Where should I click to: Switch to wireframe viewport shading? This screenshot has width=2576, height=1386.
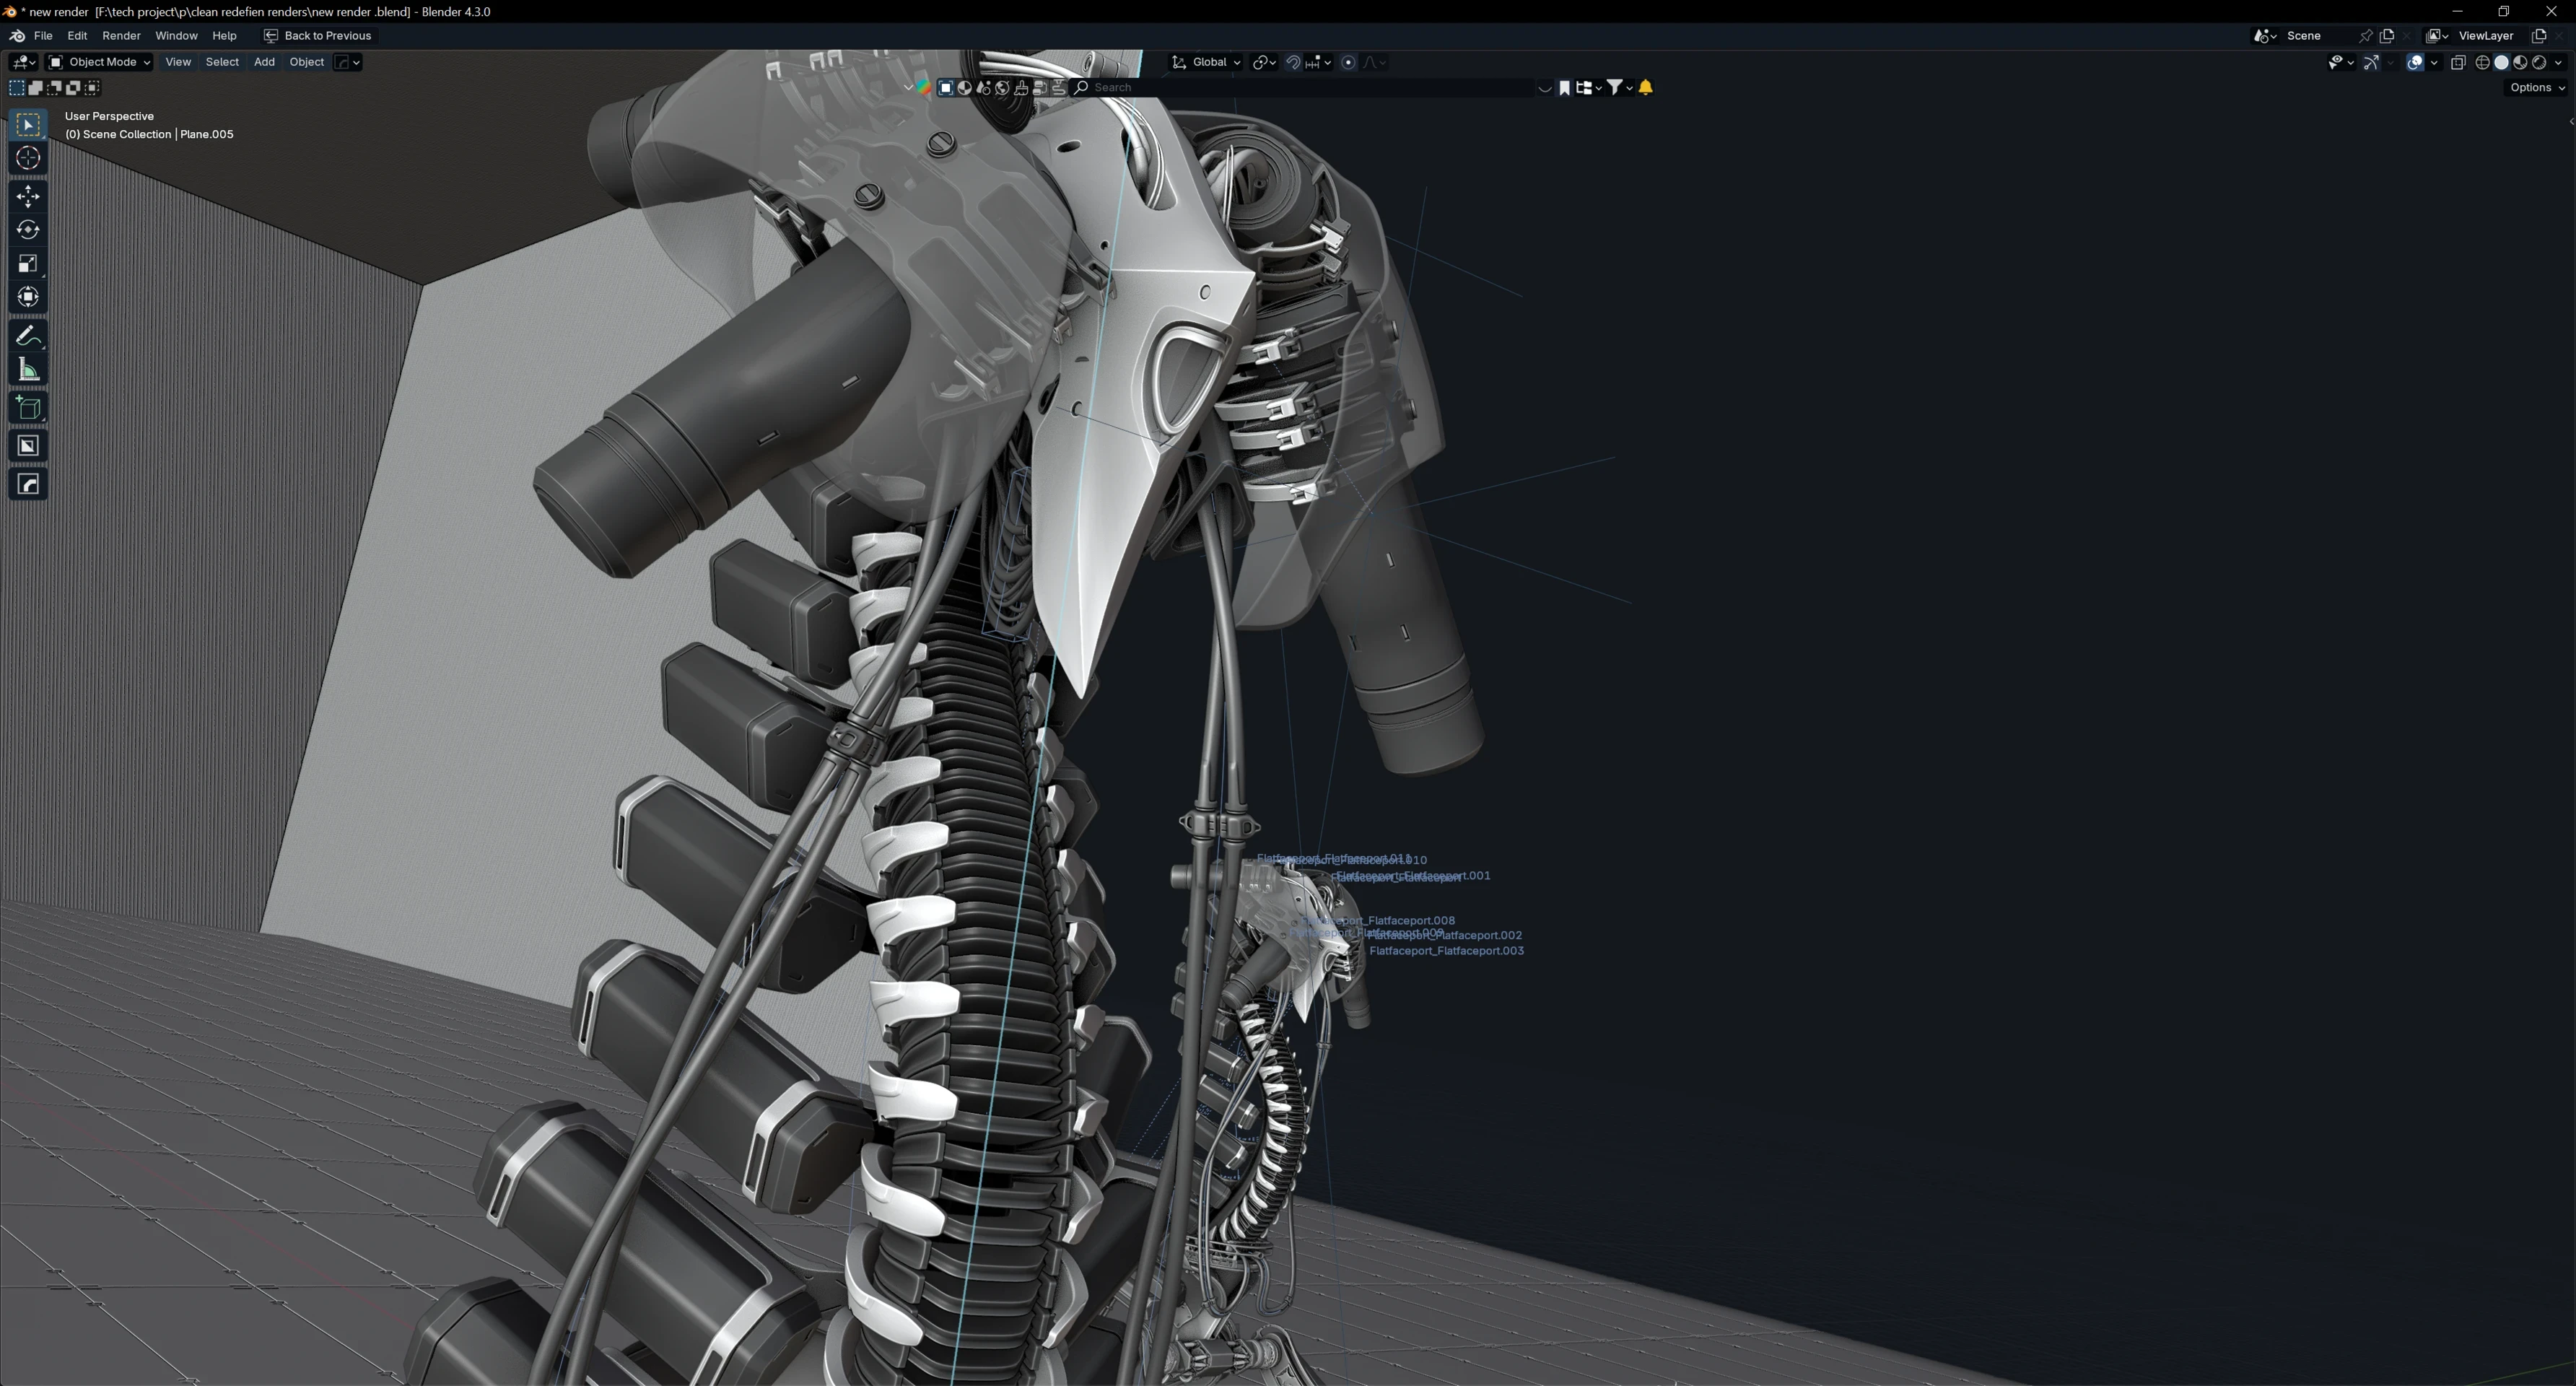pos(2482,62)
